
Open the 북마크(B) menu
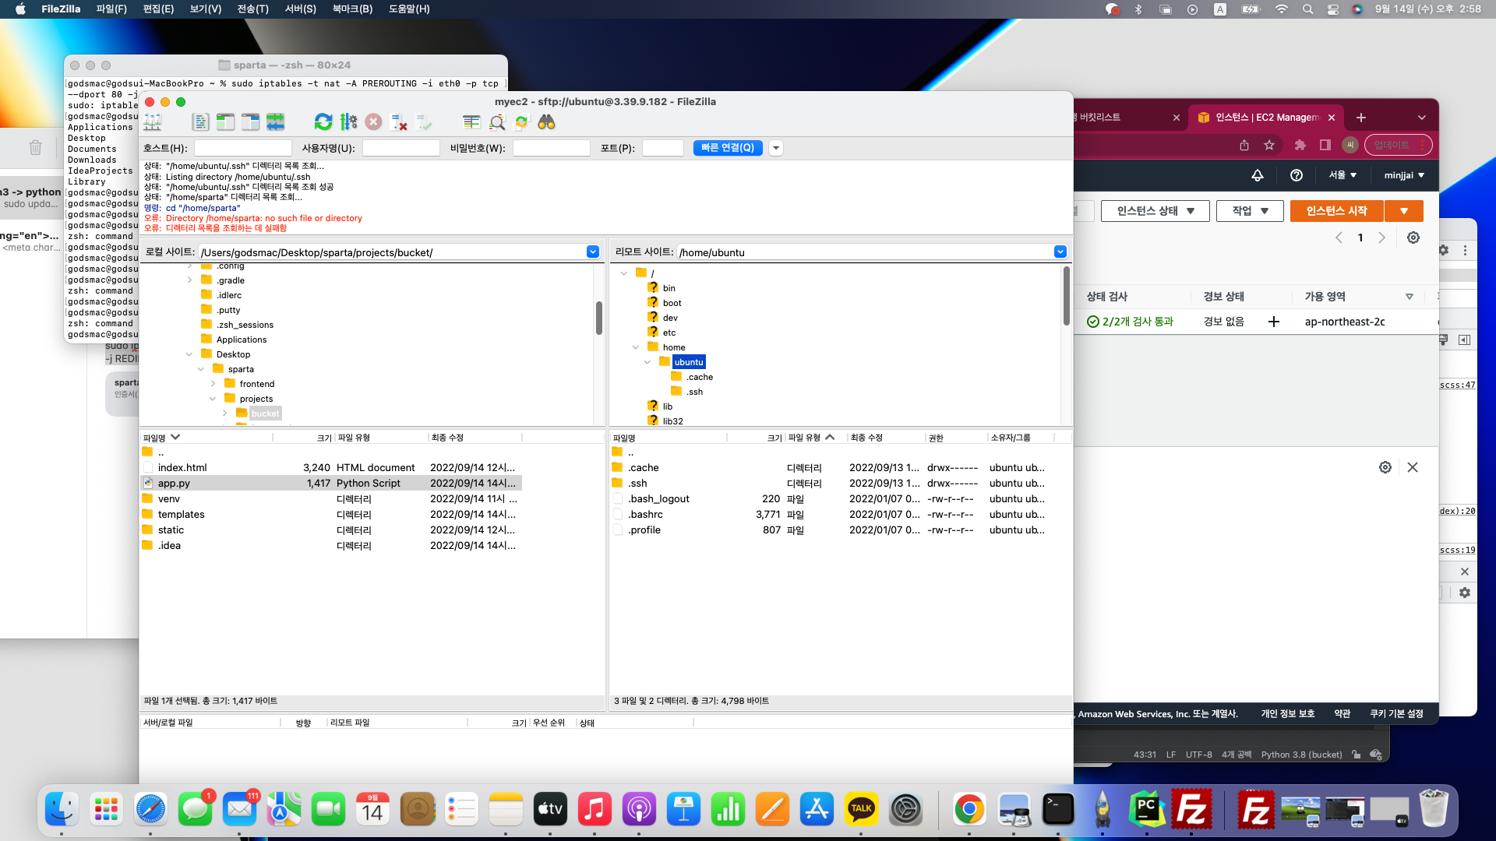click(352, 9)
